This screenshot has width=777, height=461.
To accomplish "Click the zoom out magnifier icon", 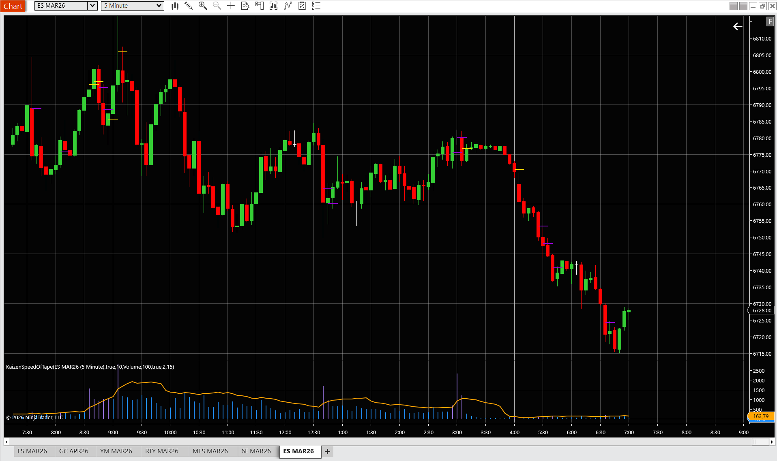I will [x=217, y=6].
